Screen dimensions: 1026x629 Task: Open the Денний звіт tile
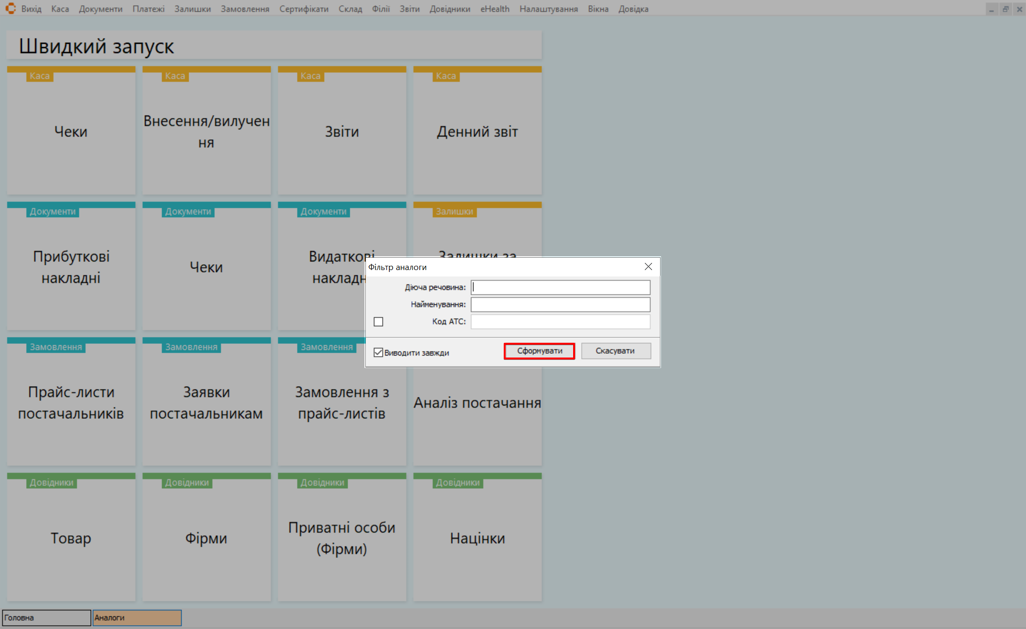pos(477,132)
